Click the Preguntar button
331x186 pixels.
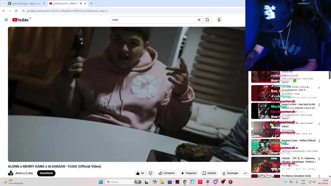click(189, 173)
